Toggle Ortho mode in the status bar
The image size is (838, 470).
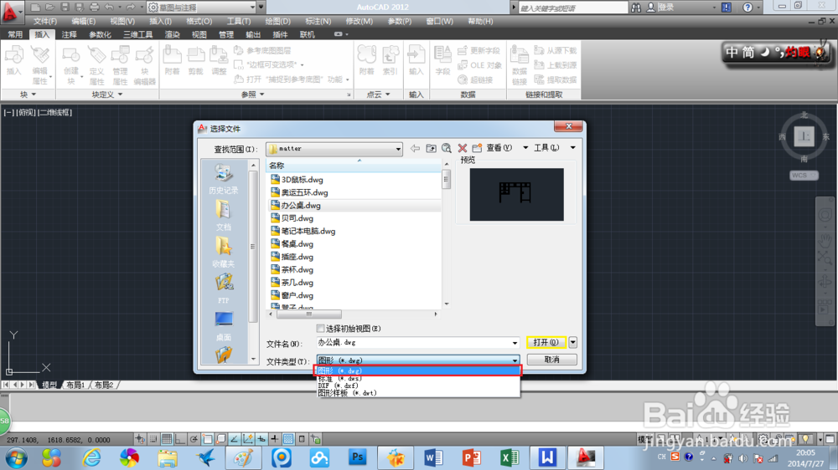click(x=180, y=439)
